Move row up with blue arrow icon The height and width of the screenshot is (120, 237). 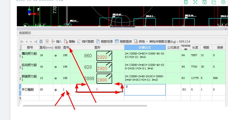point(41,41)
